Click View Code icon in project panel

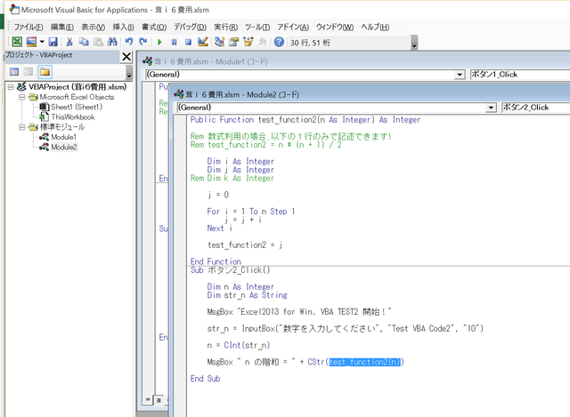pos(14,72)
